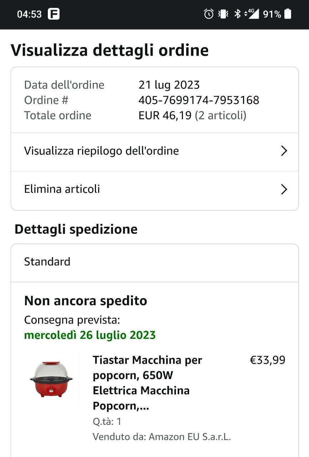Expand Elimina articoli chevron arrow
The image size is (309, 457).
[x=284, y=189]
